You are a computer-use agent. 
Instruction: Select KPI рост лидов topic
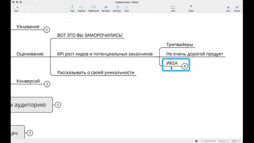[105, 54]
